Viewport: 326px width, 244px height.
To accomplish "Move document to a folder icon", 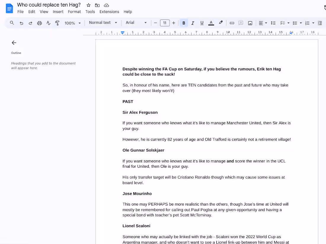I will (x=97, y=5).
